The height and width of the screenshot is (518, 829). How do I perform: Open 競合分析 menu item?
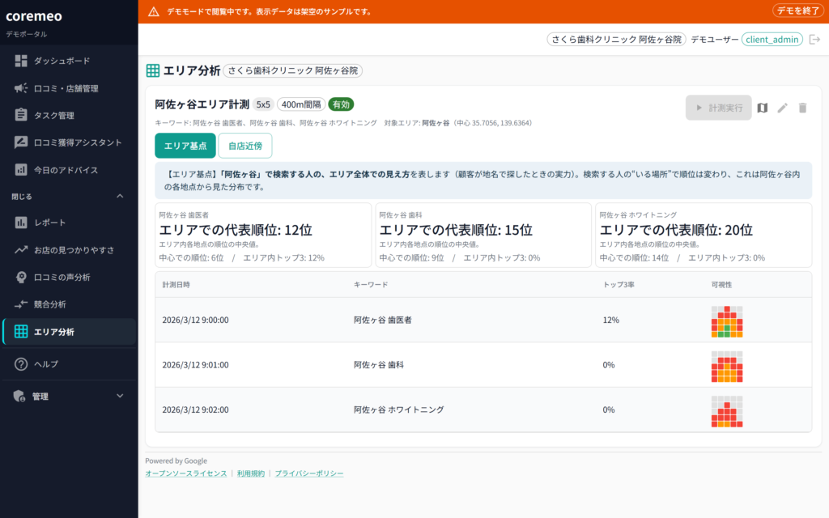point(70,304)
